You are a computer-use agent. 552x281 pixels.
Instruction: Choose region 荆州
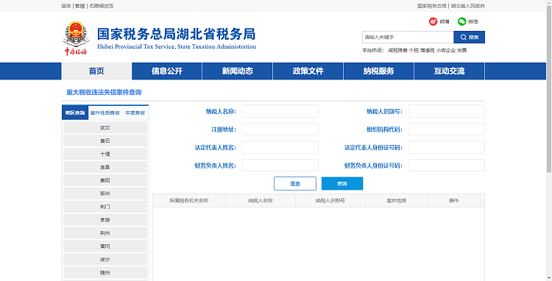105,233
